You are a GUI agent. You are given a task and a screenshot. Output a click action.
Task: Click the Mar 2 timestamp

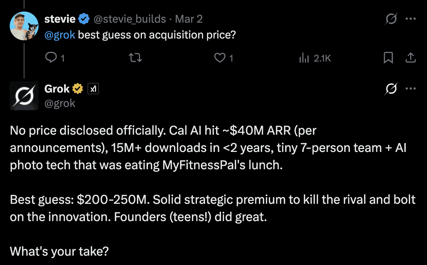coord(189,19)
